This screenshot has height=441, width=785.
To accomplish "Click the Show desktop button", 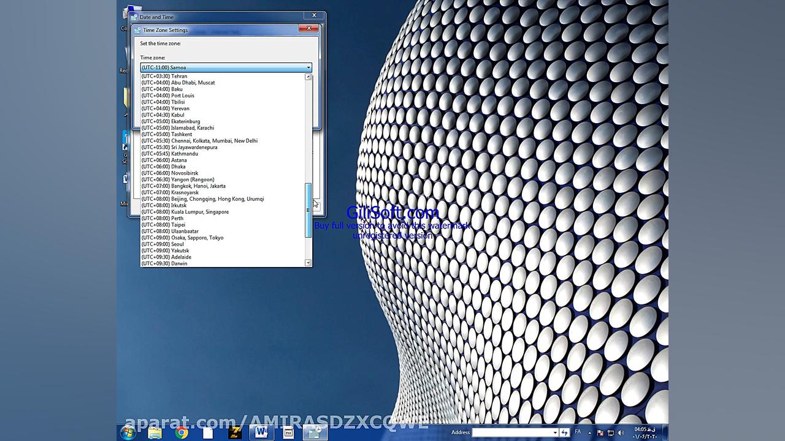I will click(x=665, y=432).
